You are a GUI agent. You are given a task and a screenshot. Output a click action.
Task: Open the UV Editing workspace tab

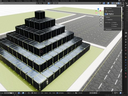(19, 1)
